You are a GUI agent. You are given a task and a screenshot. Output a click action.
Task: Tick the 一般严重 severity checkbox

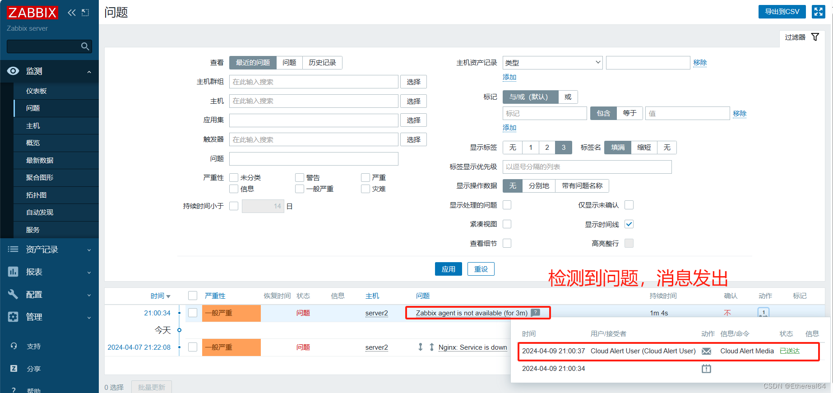pos(300,189)
